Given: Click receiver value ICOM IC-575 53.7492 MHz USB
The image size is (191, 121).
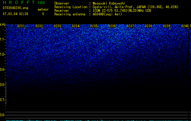Looking at the screenshot, I should [x=122, y=11].
